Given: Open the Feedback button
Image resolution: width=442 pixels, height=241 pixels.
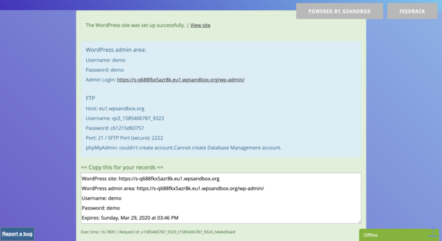Looking at the screenshot, I should [412, 11].
